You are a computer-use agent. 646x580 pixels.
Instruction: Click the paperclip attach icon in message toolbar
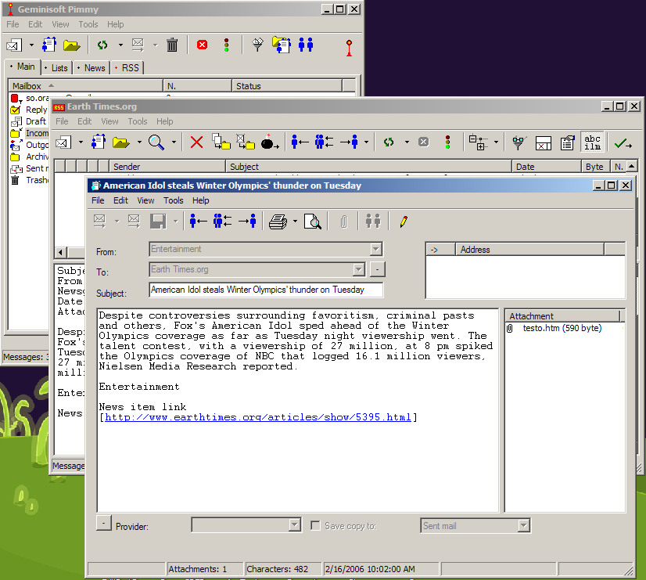[x=343, y=222]
